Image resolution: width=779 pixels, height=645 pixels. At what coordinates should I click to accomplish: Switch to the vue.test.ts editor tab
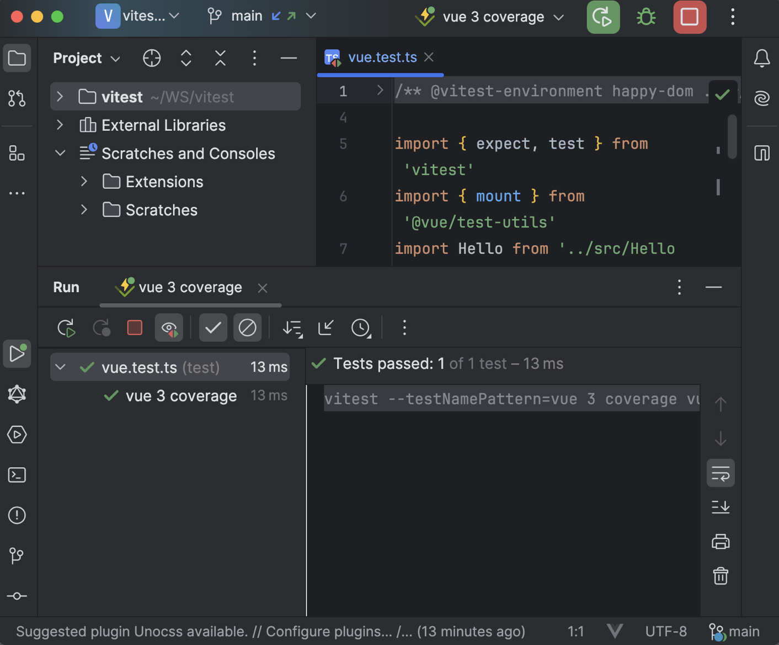pyautogui.click(x=382, y=57)
